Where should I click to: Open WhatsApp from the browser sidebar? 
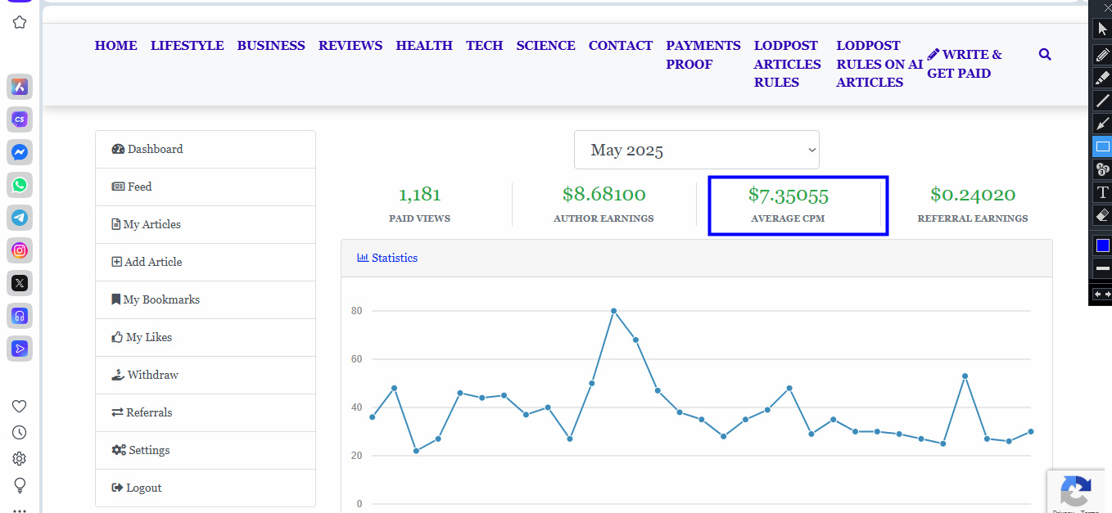20,185
